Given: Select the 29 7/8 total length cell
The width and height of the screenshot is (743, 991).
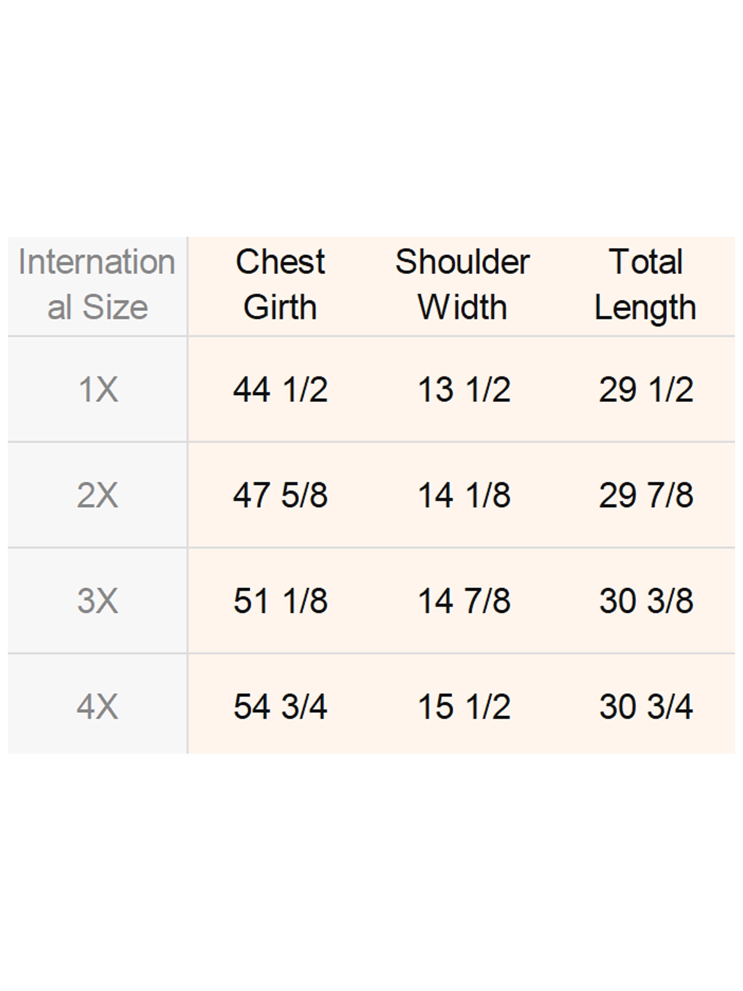Looking at the screenshot, I should click(646, 495).
